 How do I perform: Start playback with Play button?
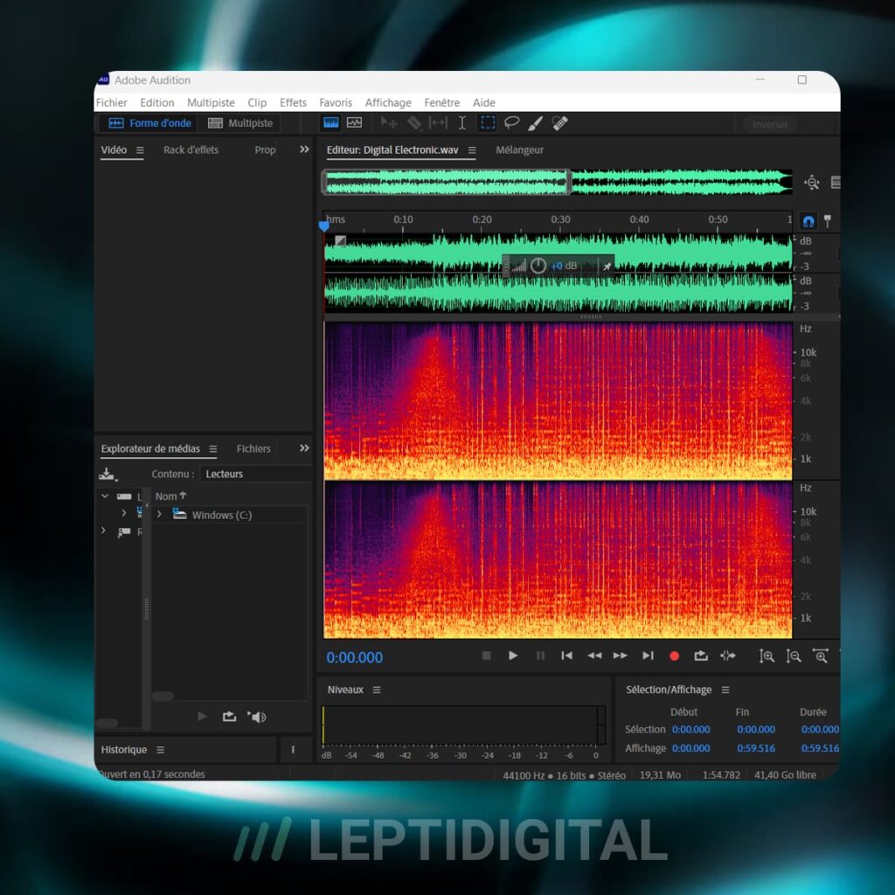[x=512, y=656]
